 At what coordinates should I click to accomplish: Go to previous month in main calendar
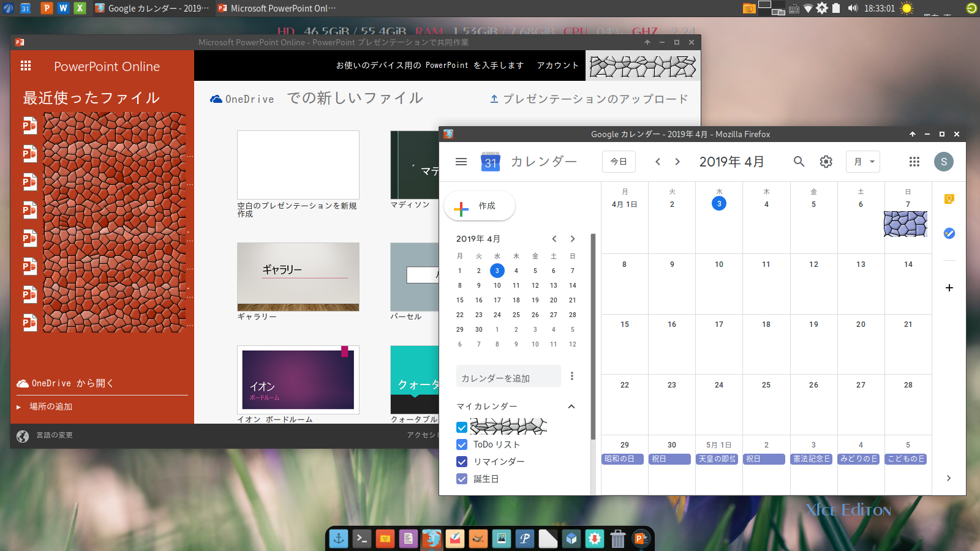pyautogui.click(x=658, y=162)
